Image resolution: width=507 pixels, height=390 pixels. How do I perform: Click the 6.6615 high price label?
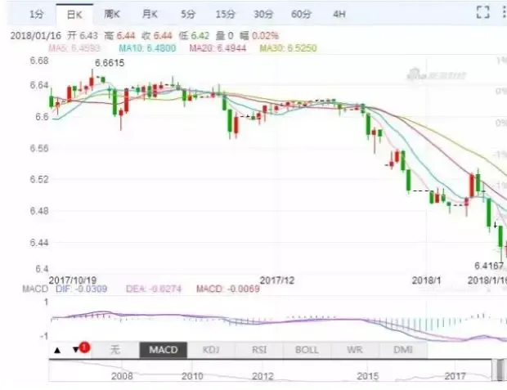pyautogui.click(x=110, y=63)
